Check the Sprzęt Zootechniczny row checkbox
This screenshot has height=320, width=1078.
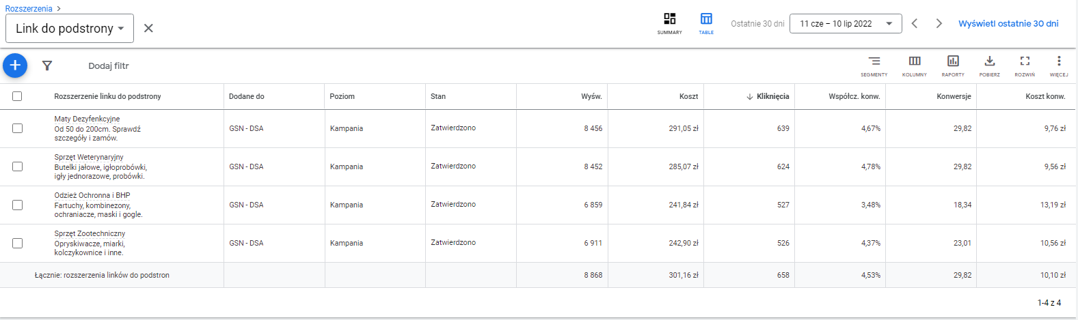17,243
